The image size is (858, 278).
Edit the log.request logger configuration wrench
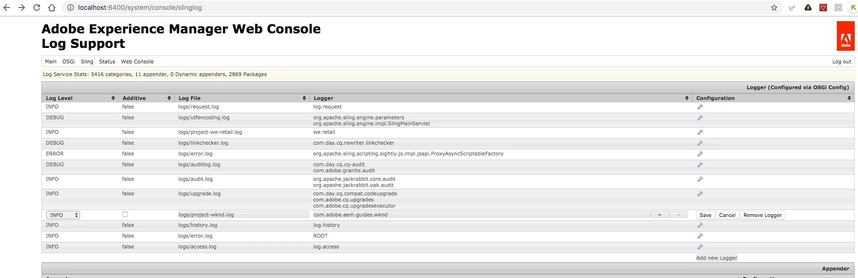coord(700,107)
